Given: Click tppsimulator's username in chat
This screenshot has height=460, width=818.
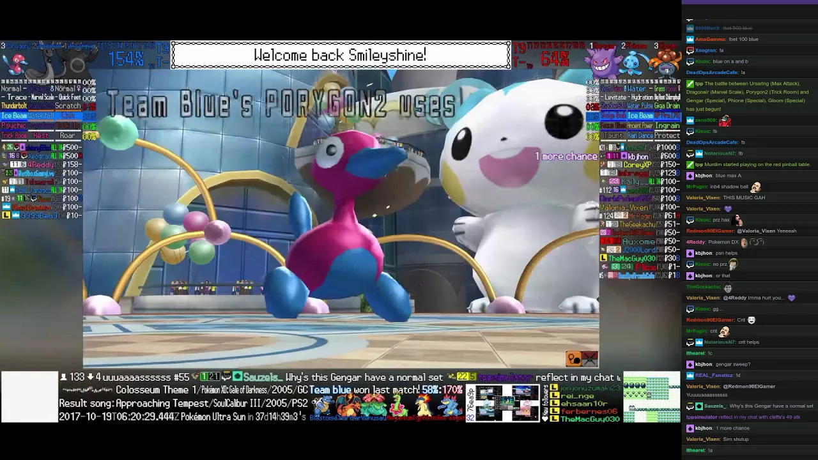Looking at the screenshot, I should coord(701,417).
